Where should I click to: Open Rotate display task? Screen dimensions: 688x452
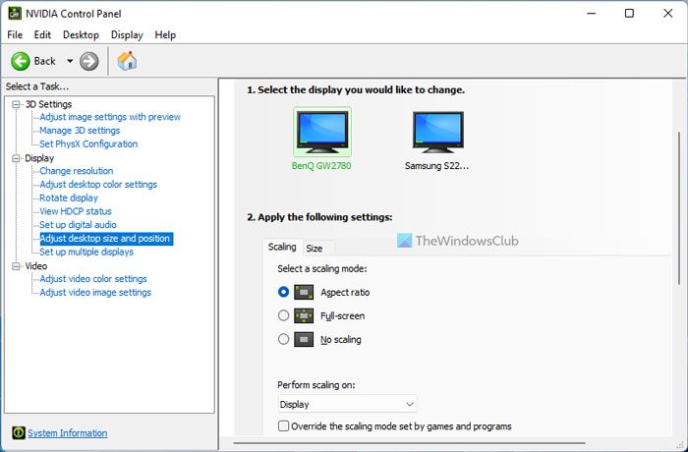[x=69, y=198]
